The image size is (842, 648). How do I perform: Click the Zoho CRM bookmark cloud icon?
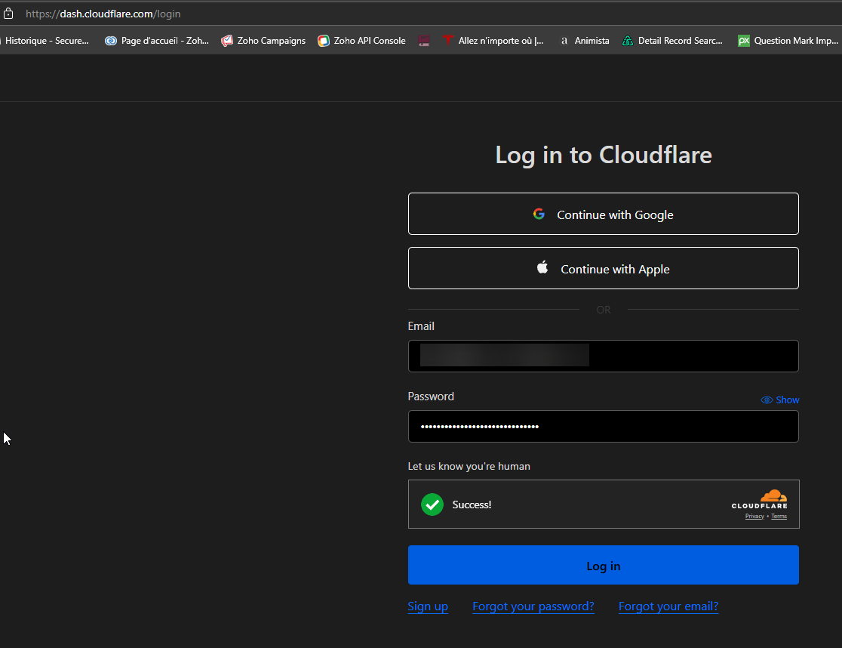111,41
